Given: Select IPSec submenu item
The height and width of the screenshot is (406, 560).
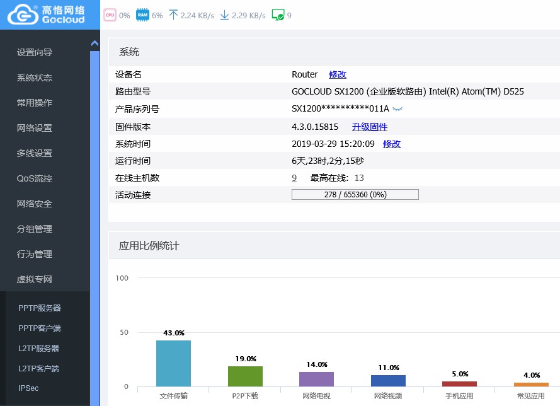Looking at the screenshot, I should point(28,388).
